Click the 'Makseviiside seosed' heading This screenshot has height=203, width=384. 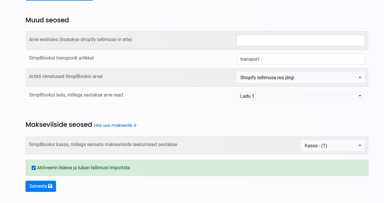tap(59, 124)
